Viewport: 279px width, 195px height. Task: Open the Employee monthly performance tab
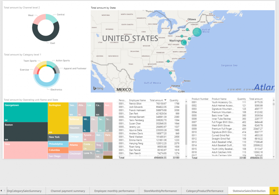pos(114,191)
